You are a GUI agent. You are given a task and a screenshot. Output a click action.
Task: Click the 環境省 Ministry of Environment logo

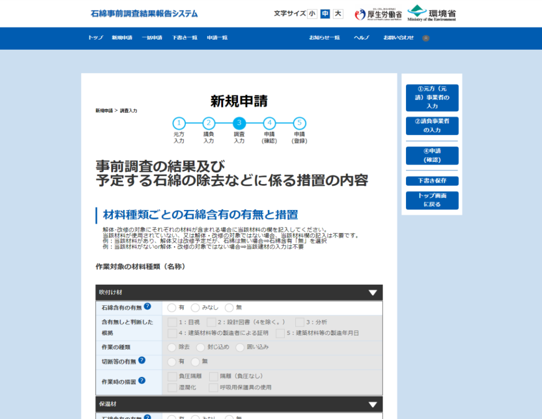431,14
